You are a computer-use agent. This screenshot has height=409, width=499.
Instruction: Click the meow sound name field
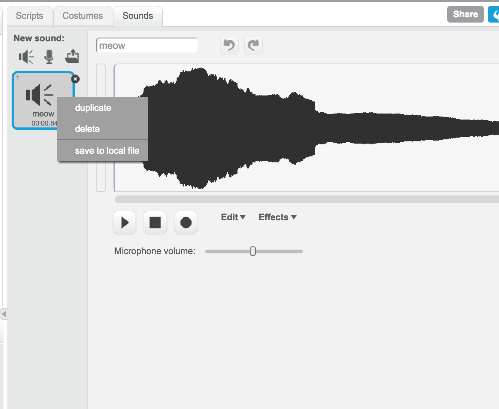(147, 45)
